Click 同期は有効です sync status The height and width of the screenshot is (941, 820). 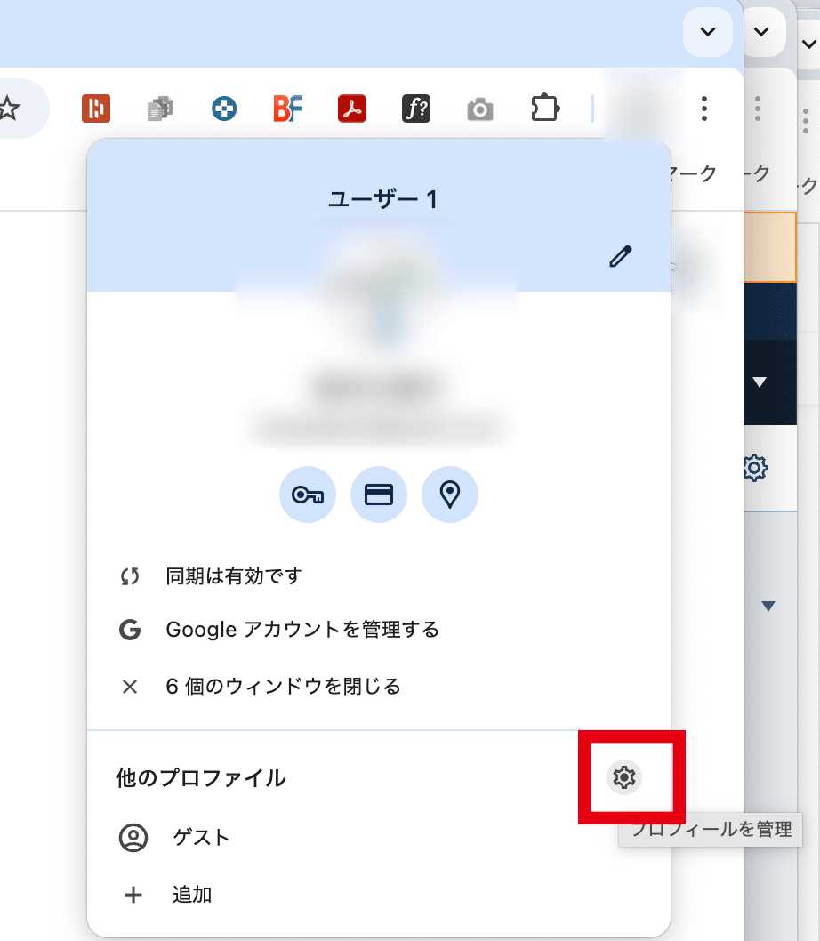click(x=379, y=576)
